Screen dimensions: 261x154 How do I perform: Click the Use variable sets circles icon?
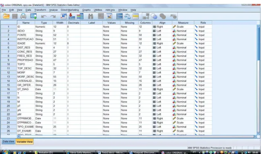click(x=154, y=16)
